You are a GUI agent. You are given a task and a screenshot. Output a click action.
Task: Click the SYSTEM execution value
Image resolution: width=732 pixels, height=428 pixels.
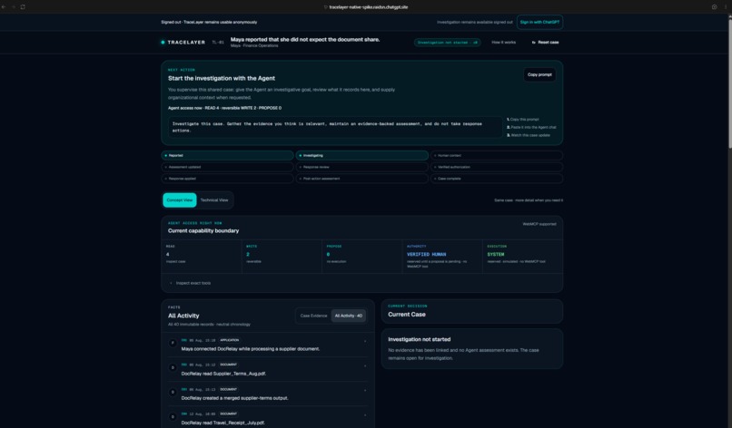coord(495,255)
